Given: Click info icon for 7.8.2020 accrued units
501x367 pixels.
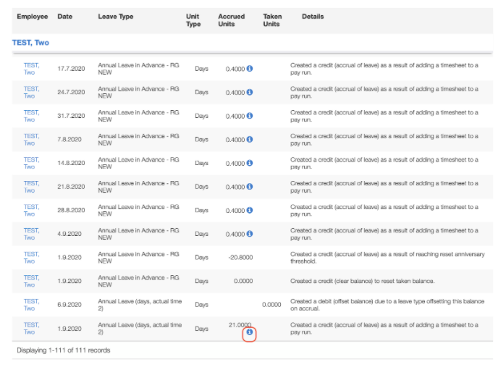Looking at the screenshot, I should pyautogui.click(x=250, y=140).
